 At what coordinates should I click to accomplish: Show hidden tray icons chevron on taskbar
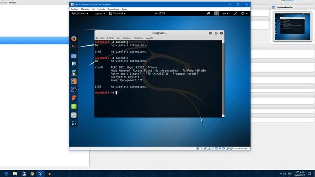[281, 174]
